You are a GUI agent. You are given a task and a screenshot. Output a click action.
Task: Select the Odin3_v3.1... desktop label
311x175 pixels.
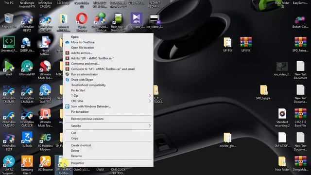coord(82,170)
